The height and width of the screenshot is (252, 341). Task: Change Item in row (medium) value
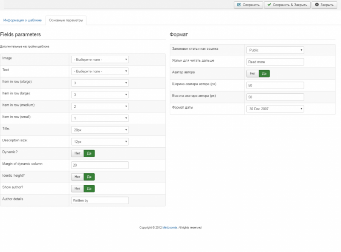tap(100, 106)
